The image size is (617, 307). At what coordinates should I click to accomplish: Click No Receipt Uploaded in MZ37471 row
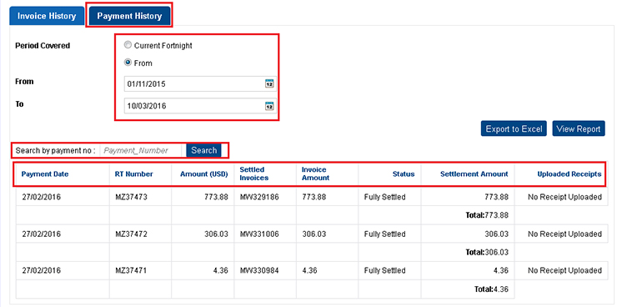point(564,271)
